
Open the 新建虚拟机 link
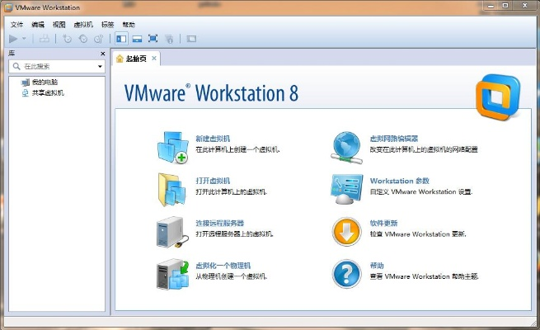coord(213,139)
